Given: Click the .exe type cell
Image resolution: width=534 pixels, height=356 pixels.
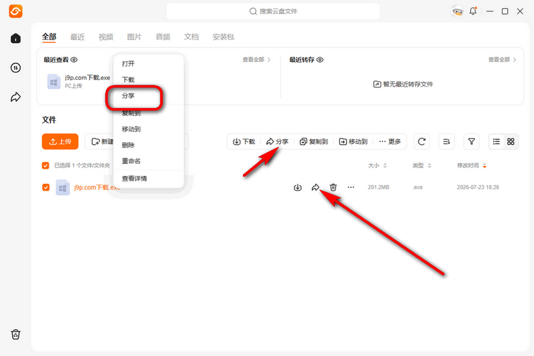Looking at the screenshot, I should 418,187.
